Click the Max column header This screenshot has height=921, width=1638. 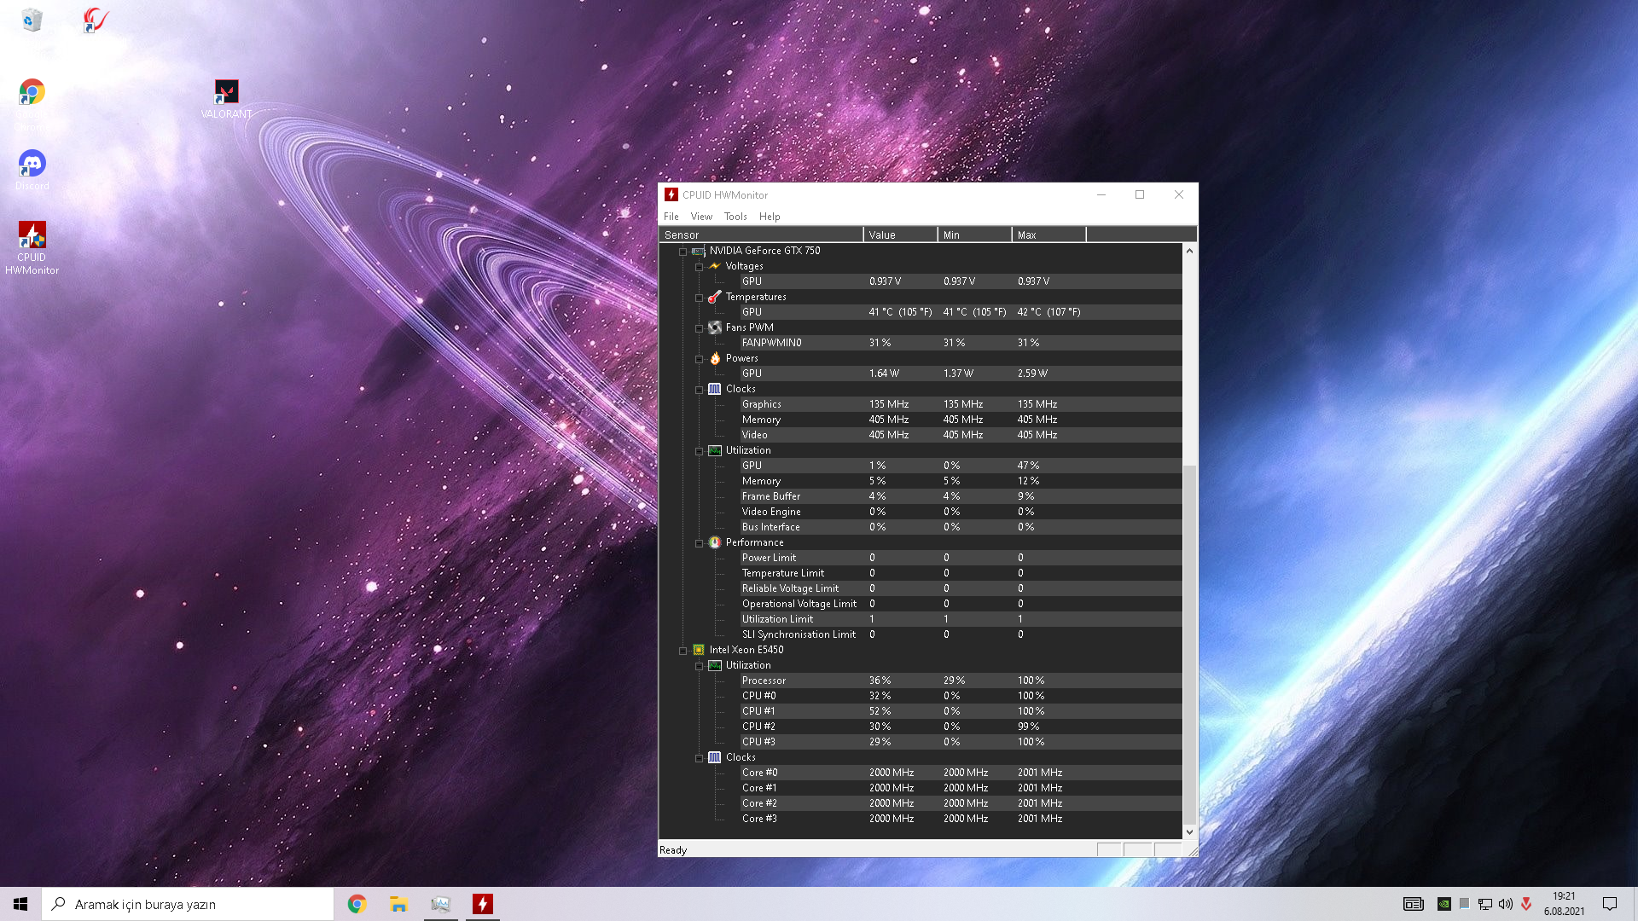click(x=1048, y=235)
